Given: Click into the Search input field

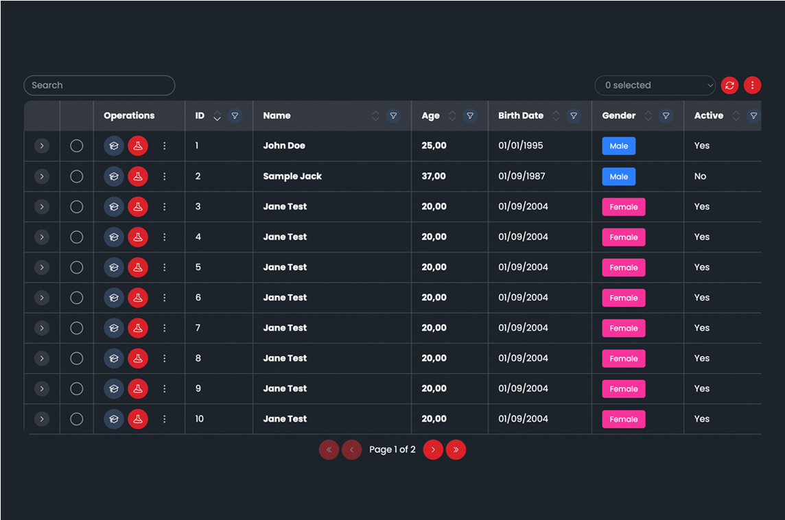Looking at the screenshot, I should [x=99, y=85].
